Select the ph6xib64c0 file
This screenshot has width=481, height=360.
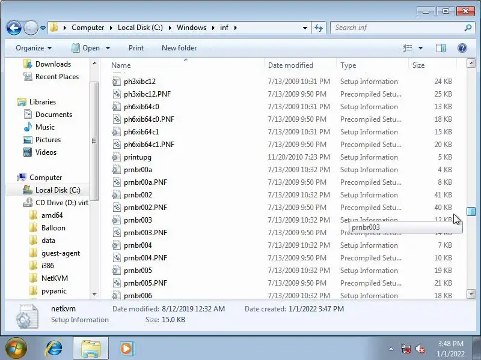[141, 107]
